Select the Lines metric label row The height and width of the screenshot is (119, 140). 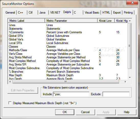click(12, 25)
